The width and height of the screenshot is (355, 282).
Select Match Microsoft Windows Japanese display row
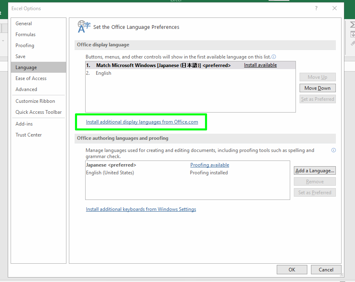(x=190, y=65)
